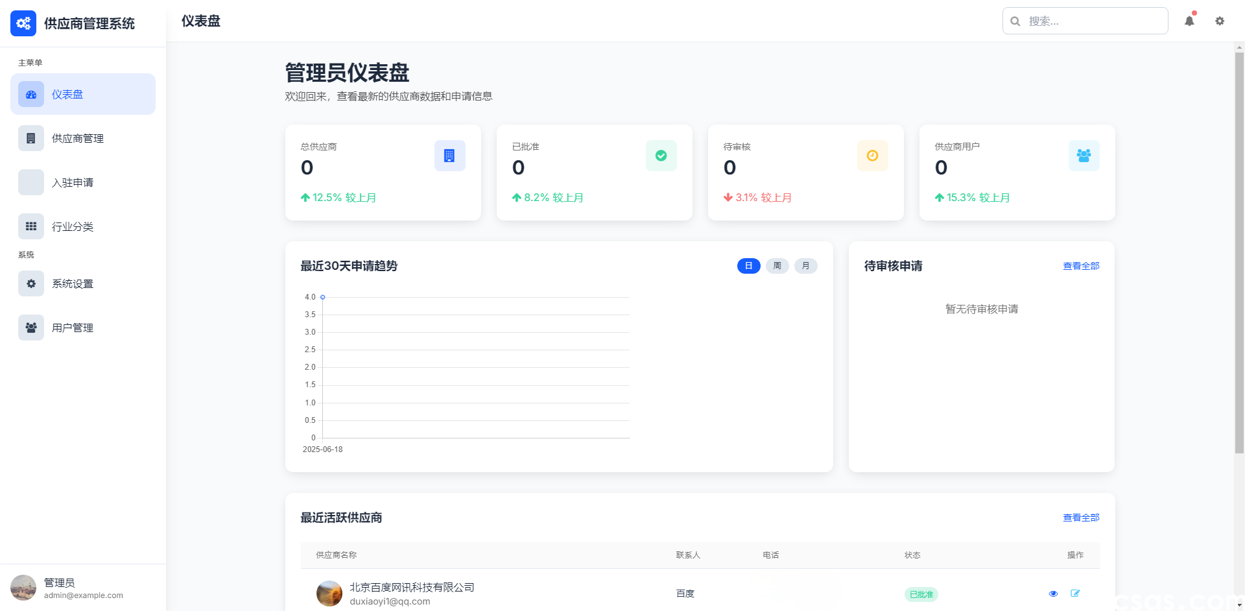
Task: Click the users icon on 供应商用户 card
Action: (1084, 156)
